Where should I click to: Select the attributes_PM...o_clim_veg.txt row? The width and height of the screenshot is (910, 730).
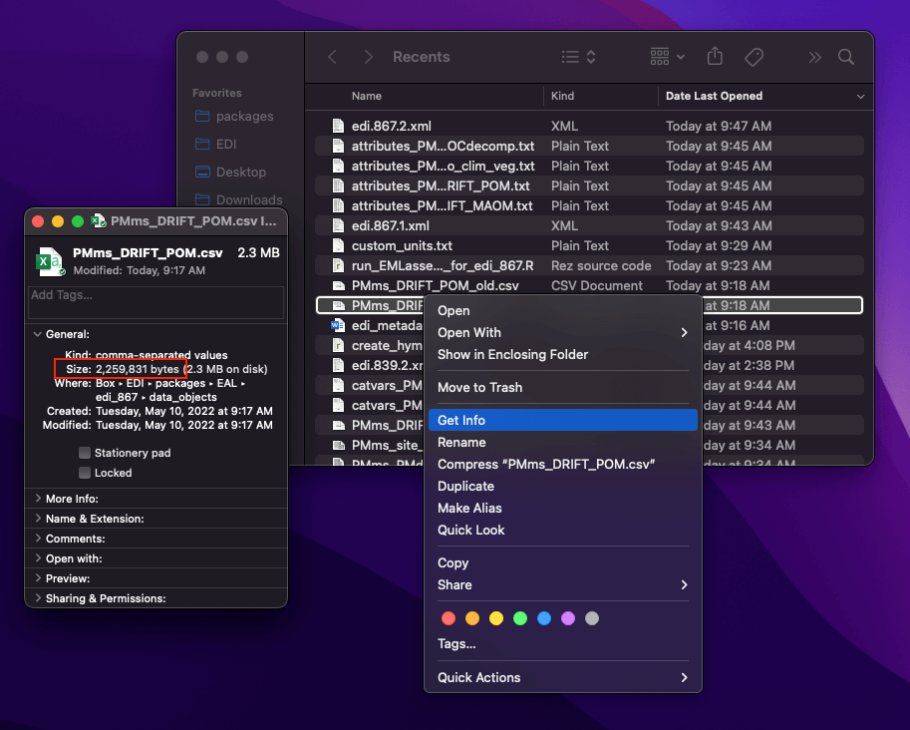tap(589, 167)
